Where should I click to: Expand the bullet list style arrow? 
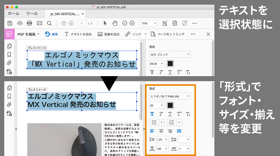(x=161, y=123)
